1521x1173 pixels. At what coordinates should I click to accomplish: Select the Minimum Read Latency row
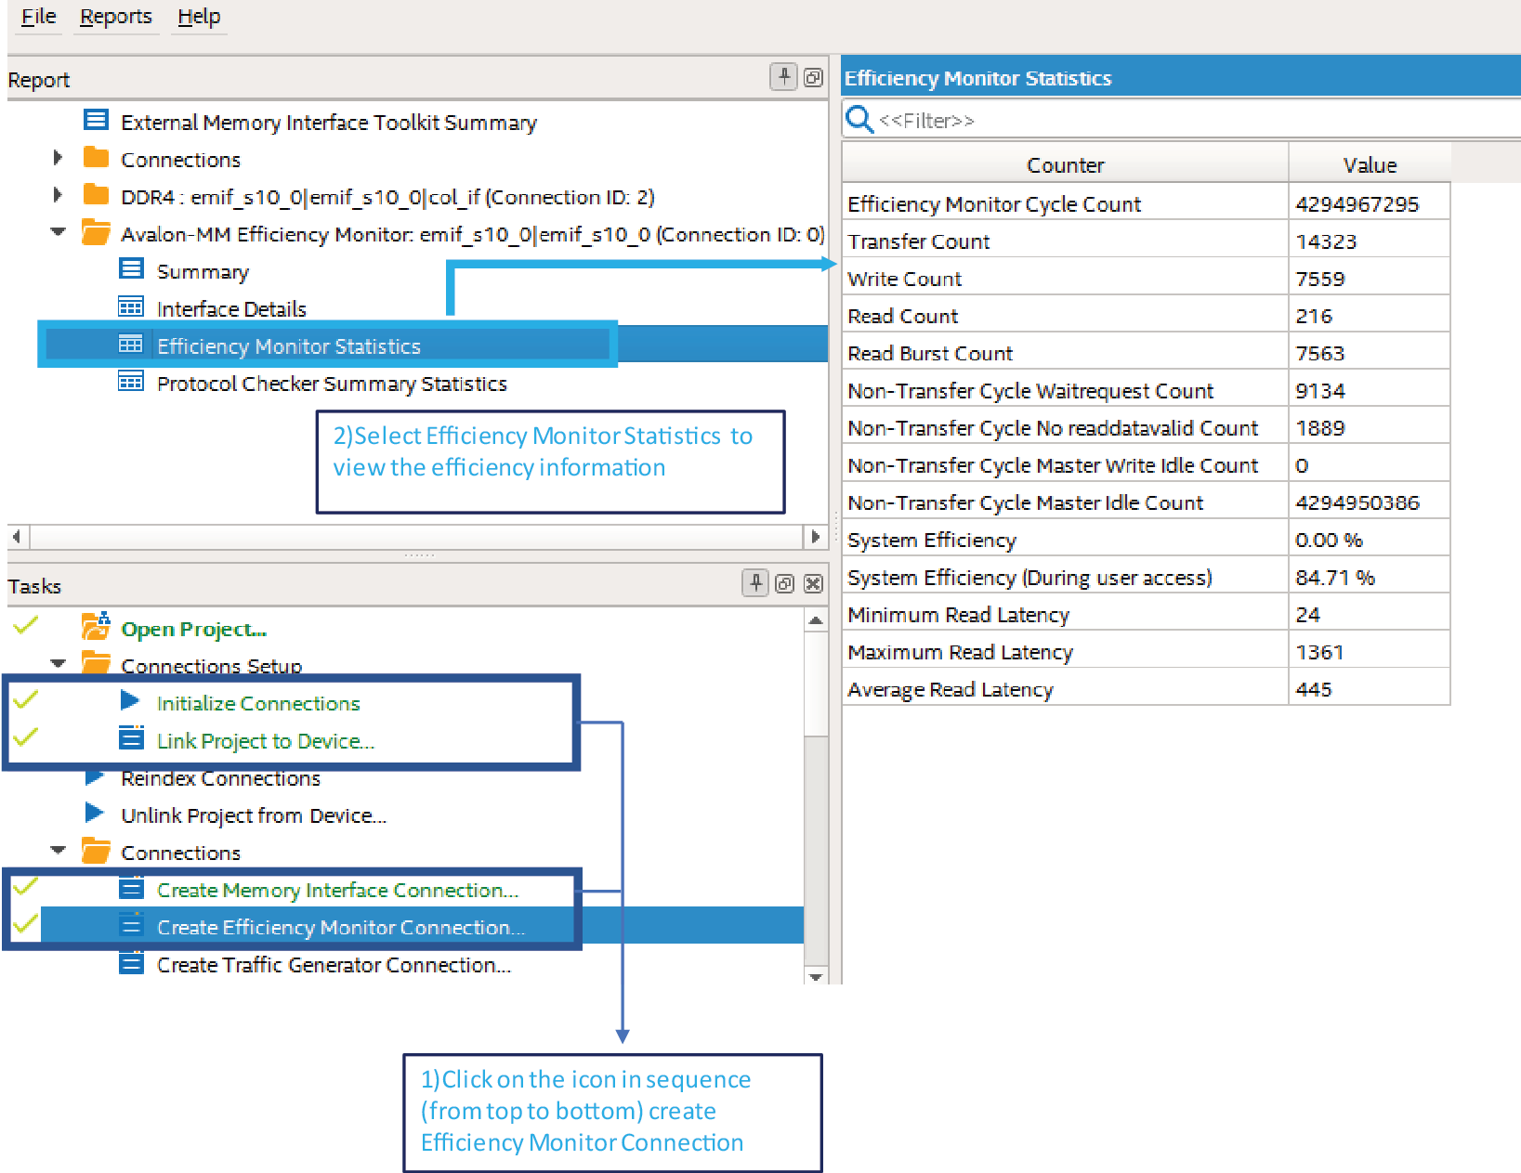tap(1146, 614)
